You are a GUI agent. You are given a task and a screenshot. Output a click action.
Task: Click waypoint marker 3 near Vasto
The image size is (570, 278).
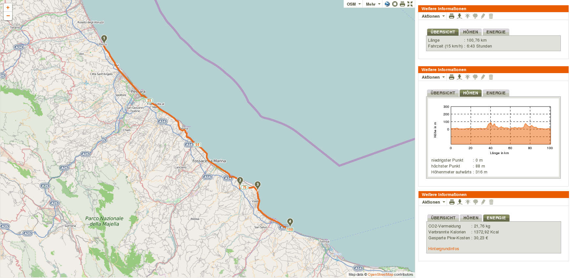point(258,185)
